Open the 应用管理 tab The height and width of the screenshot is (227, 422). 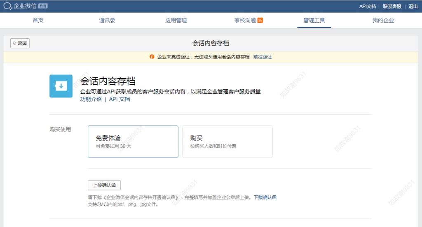176,21
